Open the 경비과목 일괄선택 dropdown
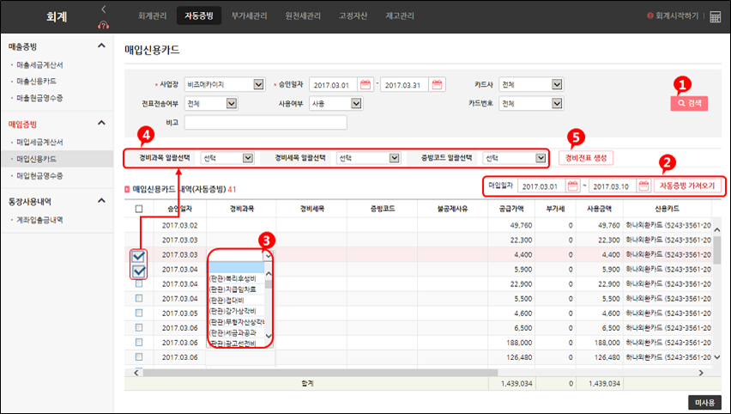731x414 pixels. [x=248, y=158]
